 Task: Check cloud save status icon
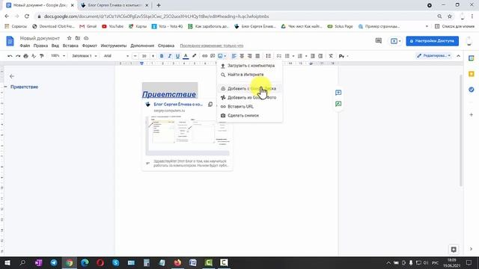tap(86, 38)
